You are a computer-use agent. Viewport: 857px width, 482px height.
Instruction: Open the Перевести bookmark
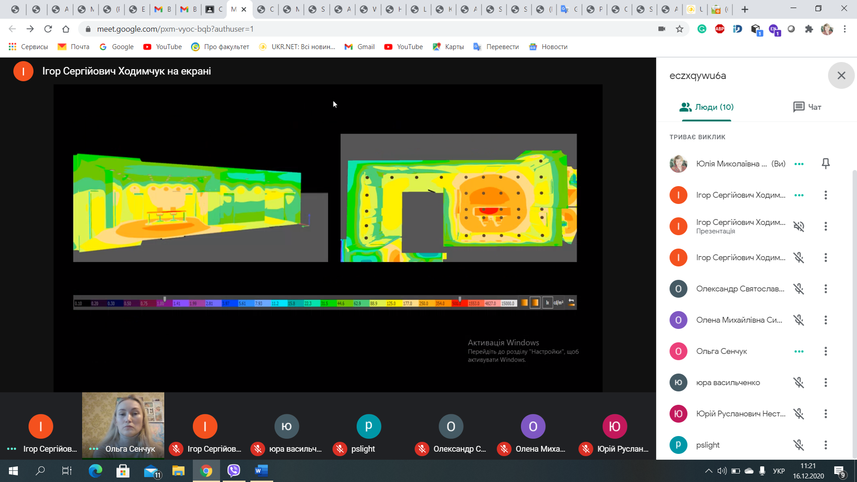496,47
